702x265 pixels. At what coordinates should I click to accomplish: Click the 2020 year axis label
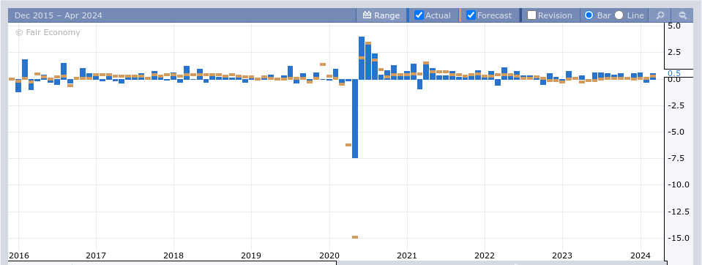[x=329, y=255]
